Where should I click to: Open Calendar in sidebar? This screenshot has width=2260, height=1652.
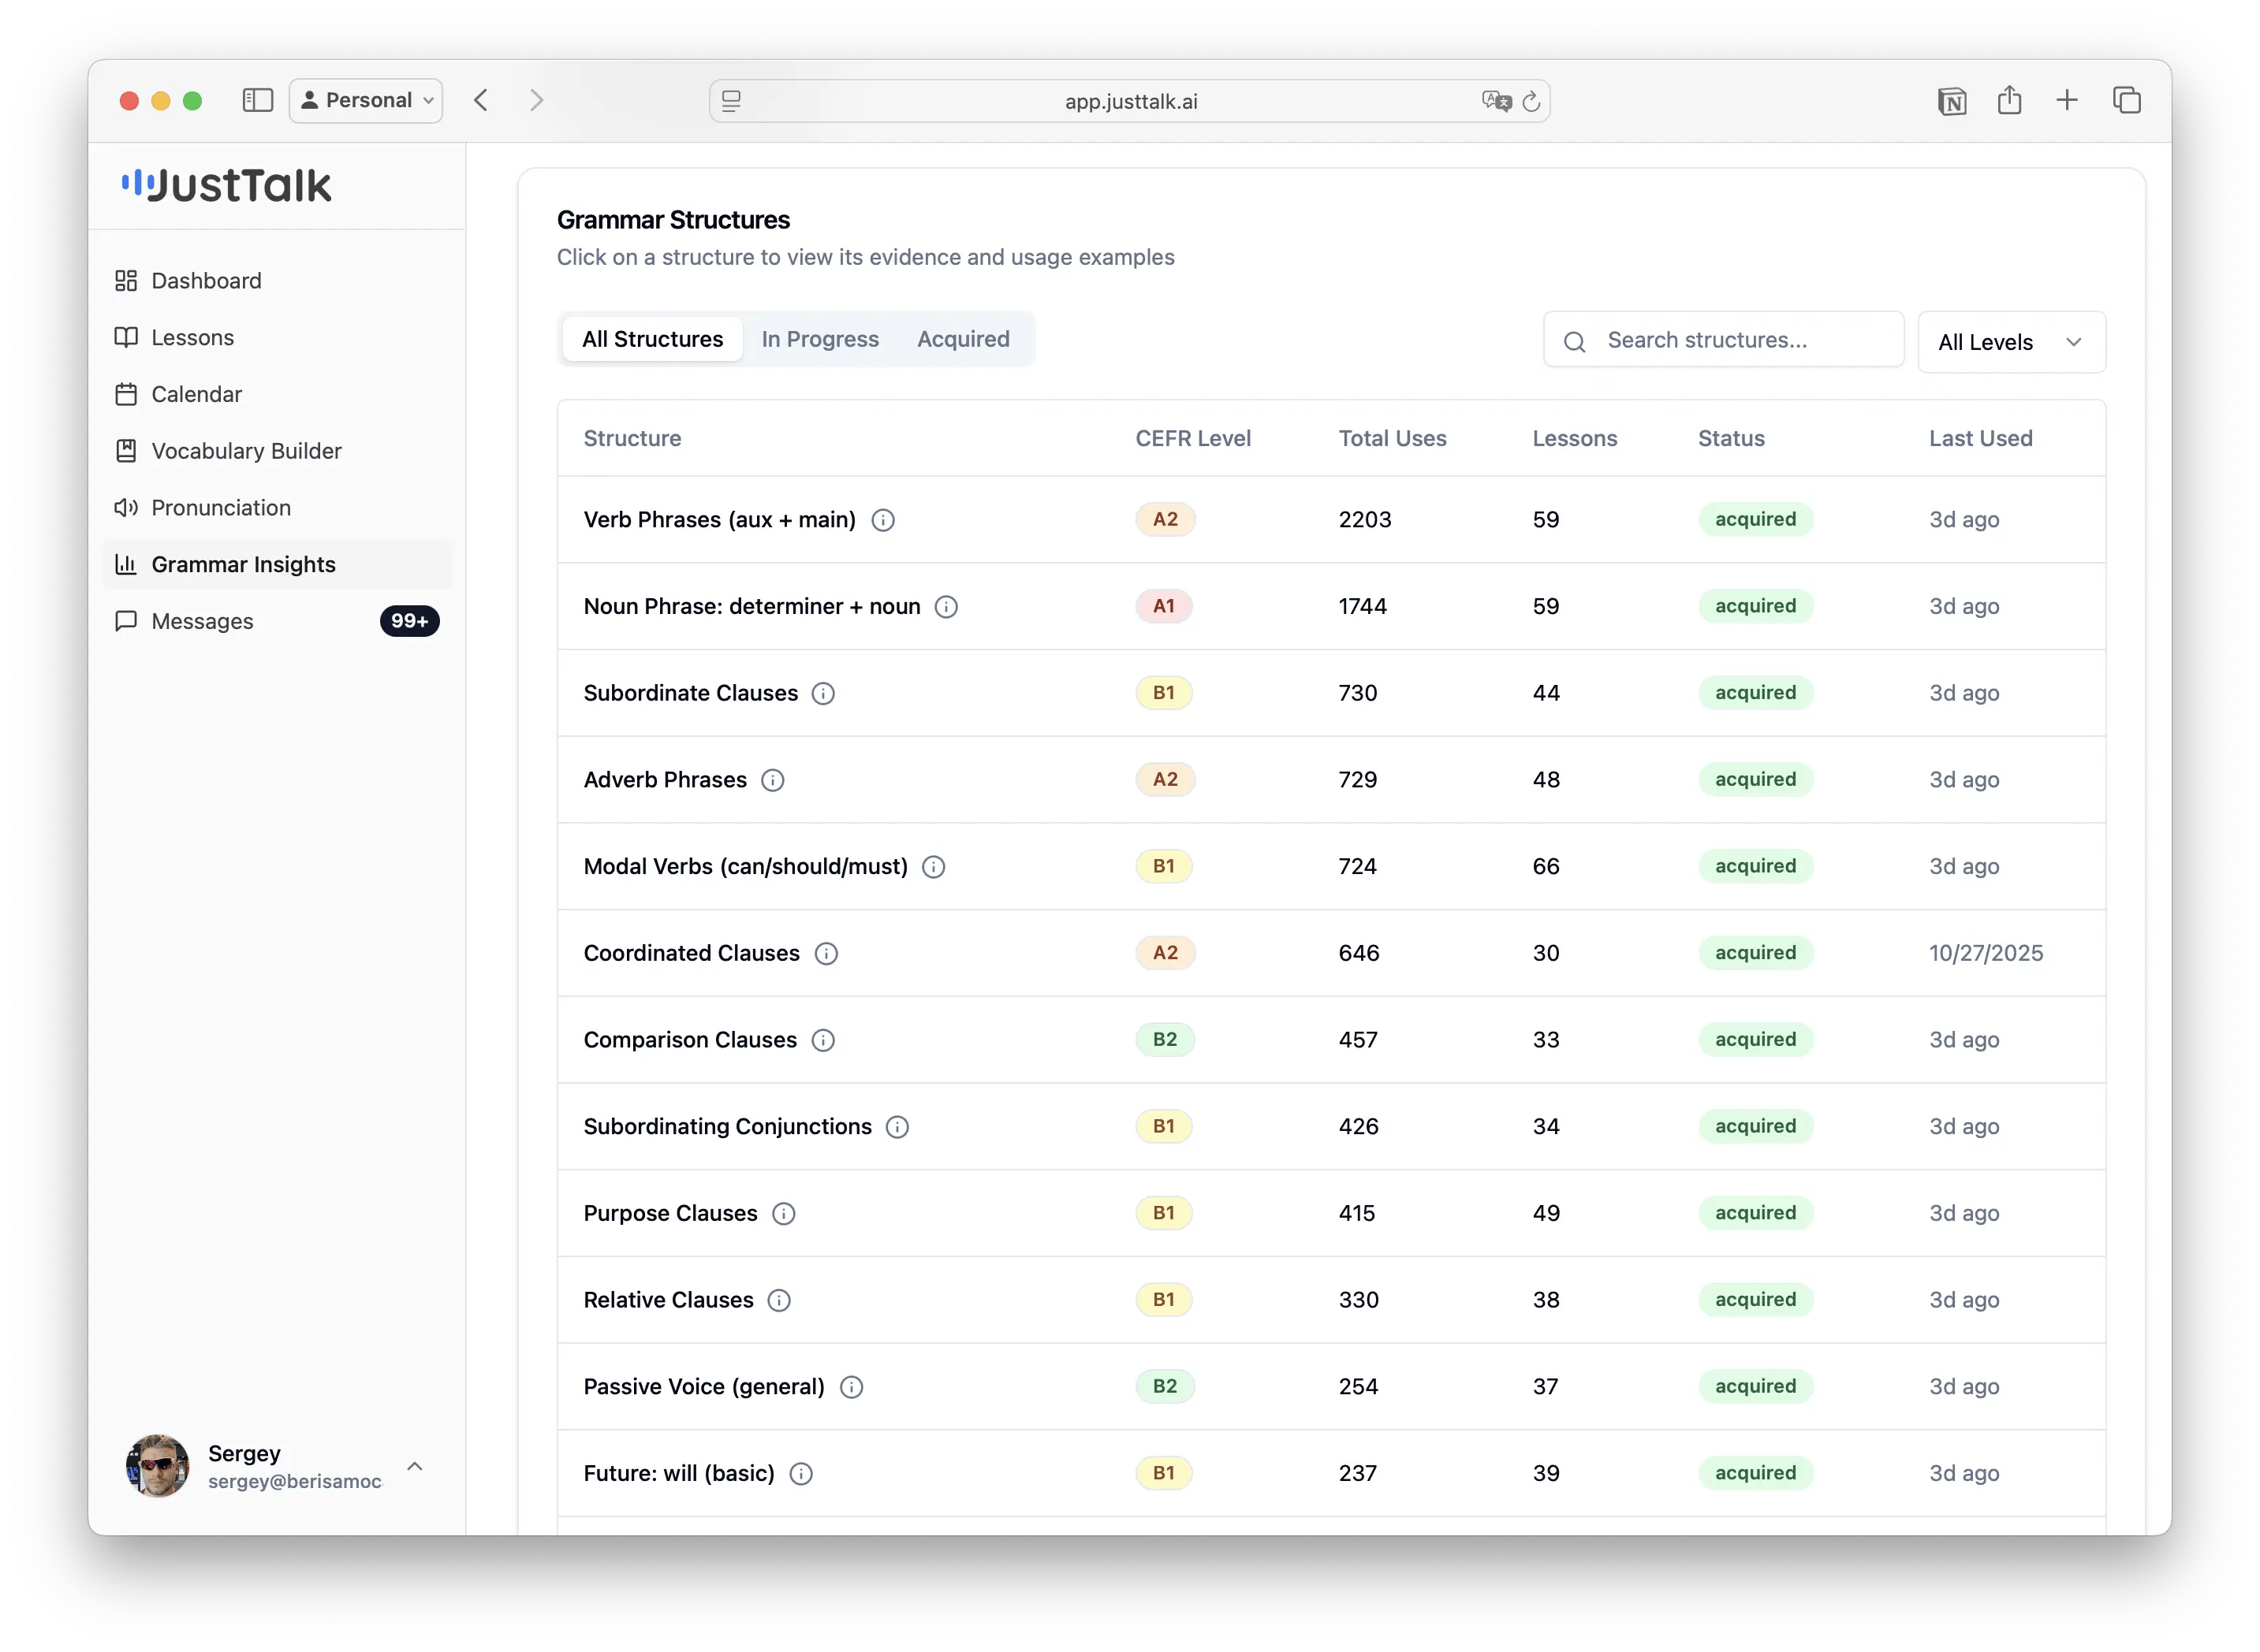tap(277, 394)
